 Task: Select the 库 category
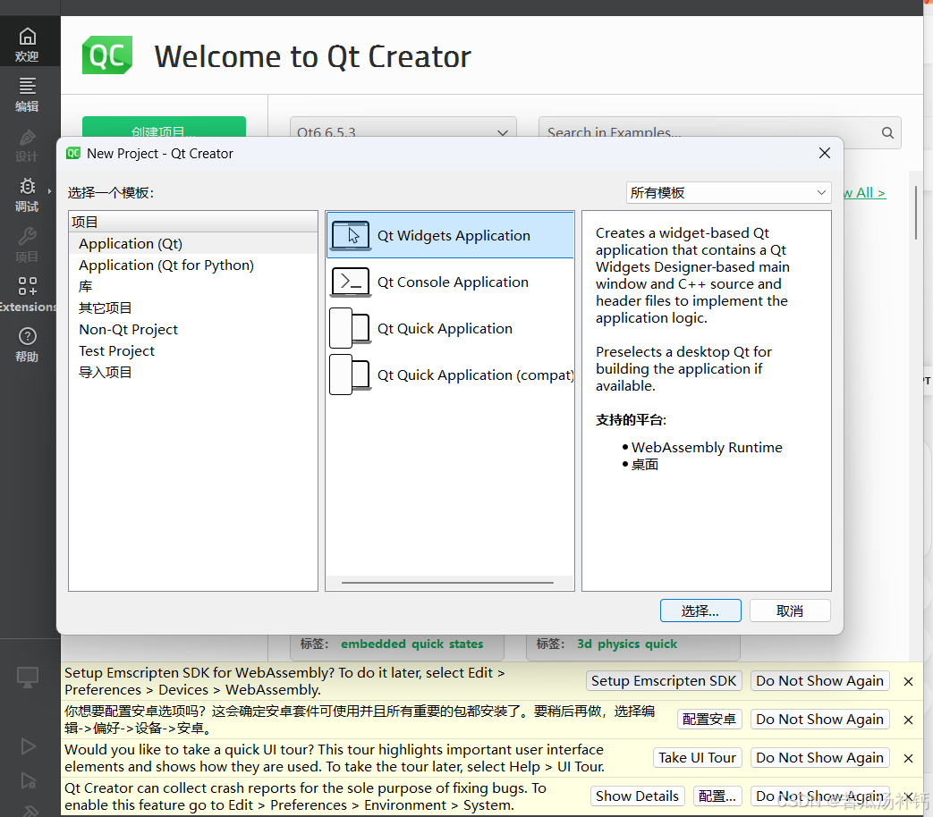193,287
